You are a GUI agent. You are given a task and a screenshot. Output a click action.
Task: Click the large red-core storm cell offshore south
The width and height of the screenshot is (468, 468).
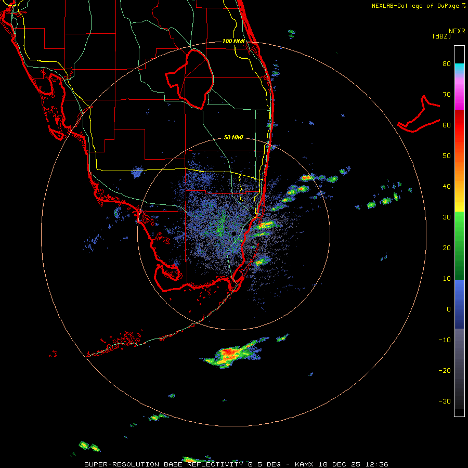(233, 354)
